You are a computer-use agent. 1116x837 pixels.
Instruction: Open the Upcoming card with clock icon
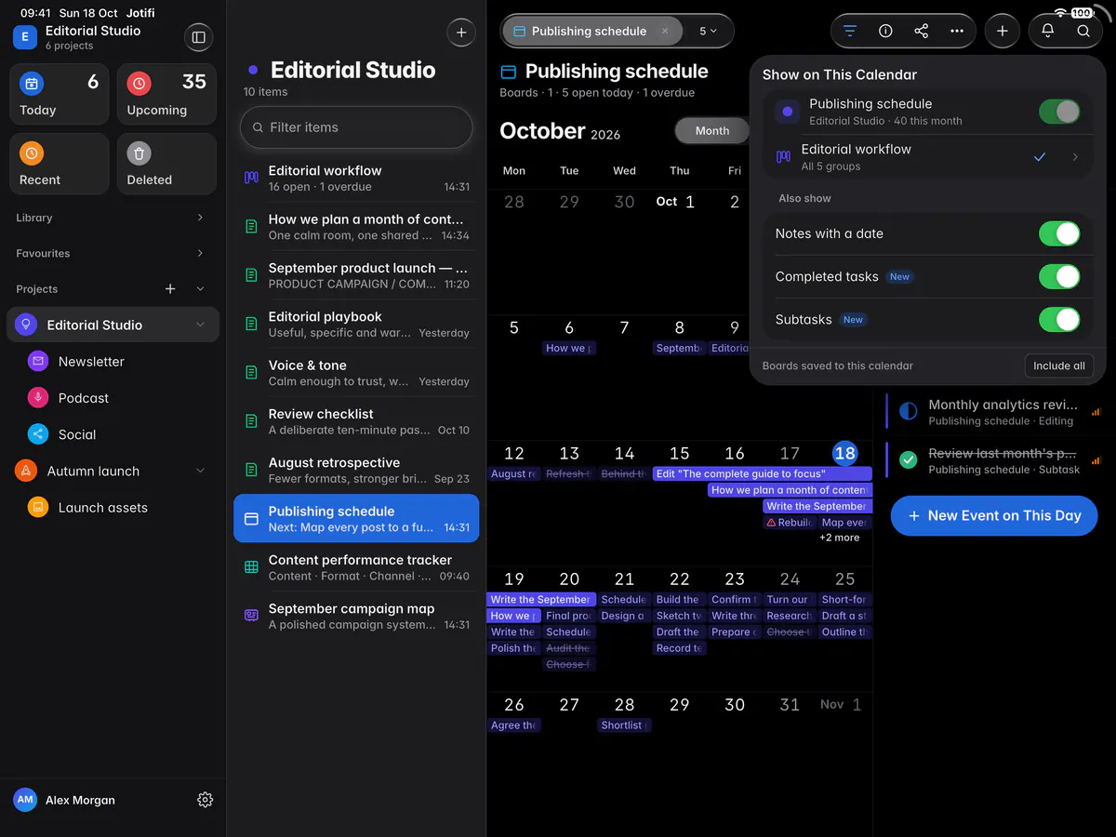click(x=166, y=94)
